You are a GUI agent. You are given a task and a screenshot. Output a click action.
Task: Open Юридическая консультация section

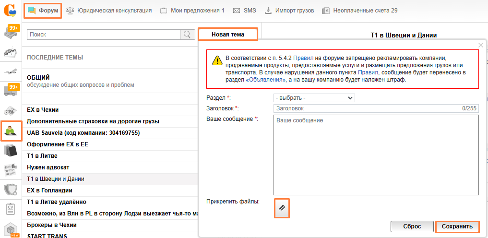109,10
